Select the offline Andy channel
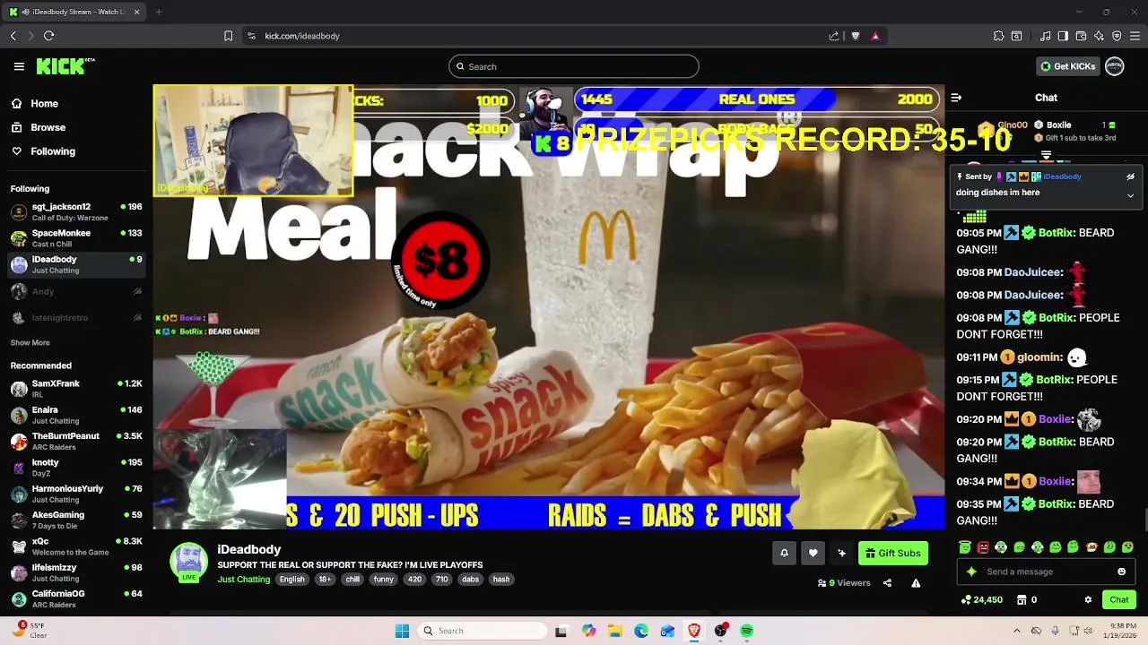Image resolution: width=1148 pixels, height=645 pixels. pyautogui.click(x=76, y=291)
